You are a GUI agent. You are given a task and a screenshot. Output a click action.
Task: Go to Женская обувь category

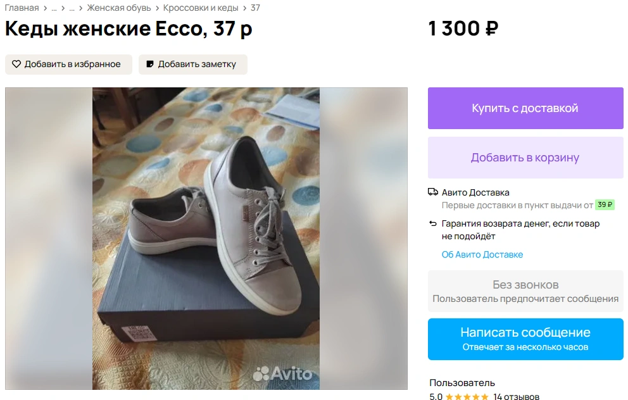[x=119, y=8]
